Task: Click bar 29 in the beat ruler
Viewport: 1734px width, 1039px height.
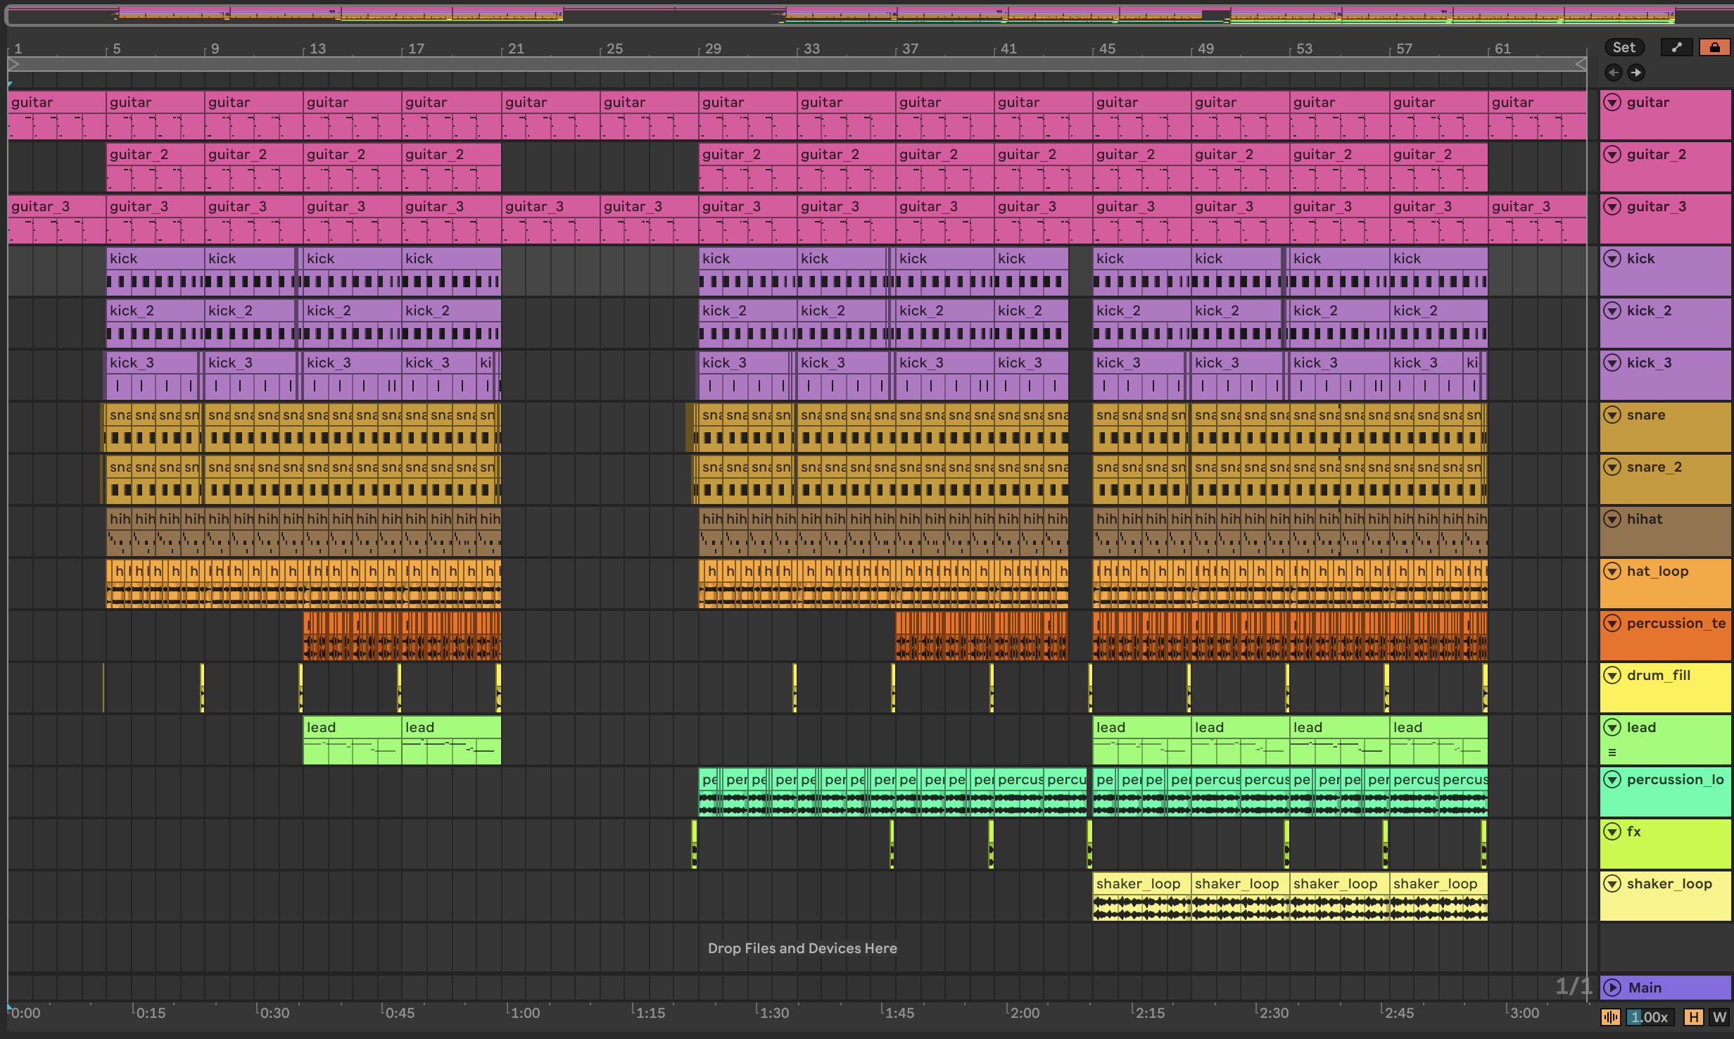Action: (712, 49)
